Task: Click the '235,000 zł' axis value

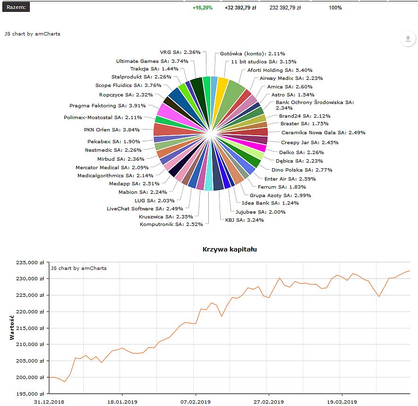Action: coord(30,262)
